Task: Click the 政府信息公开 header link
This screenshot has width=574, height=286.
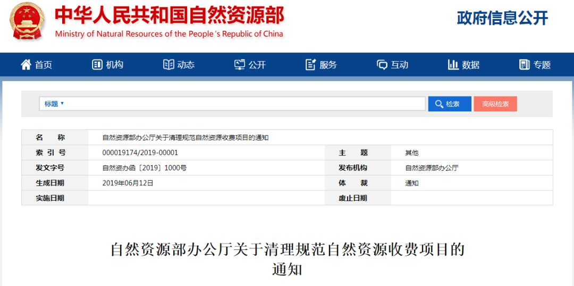Action: (x=503, y=18)
